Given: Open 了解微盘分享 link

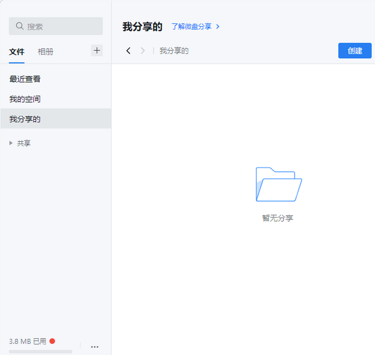Looking at the screenshot, I should (195, 27).
